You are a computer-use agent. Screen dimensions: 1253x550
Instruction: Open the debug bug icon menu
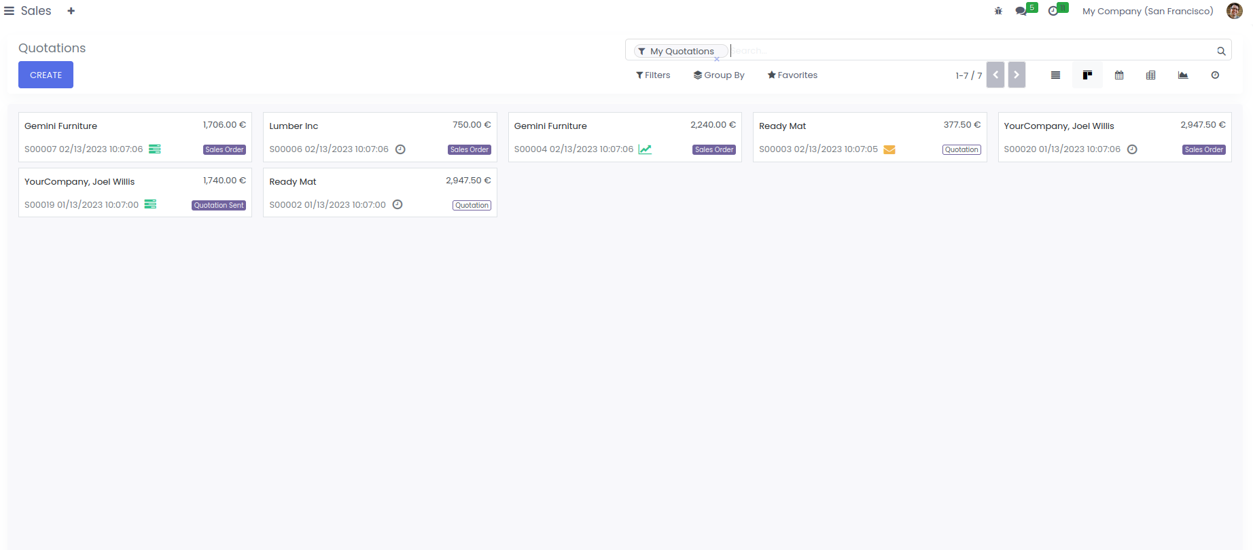click(x=998, y=11)
